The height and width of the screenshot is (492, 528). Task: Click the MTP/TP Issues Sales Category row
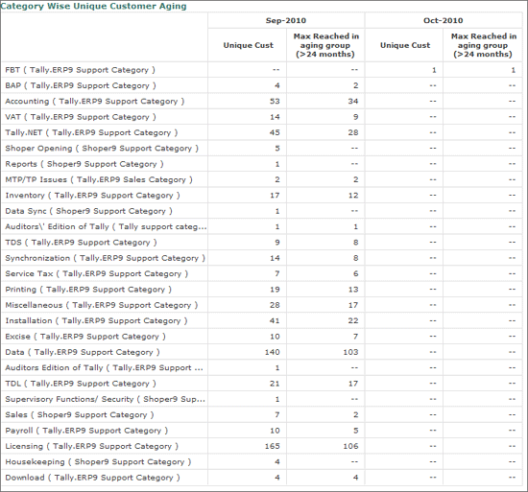[262, 179]
